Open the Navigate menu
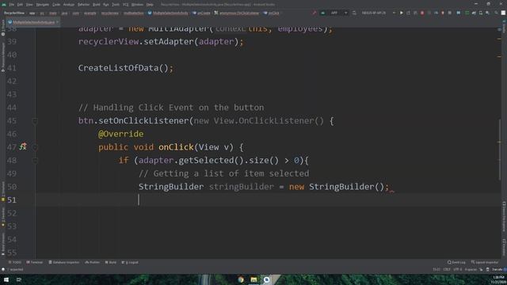 point(42,5)
